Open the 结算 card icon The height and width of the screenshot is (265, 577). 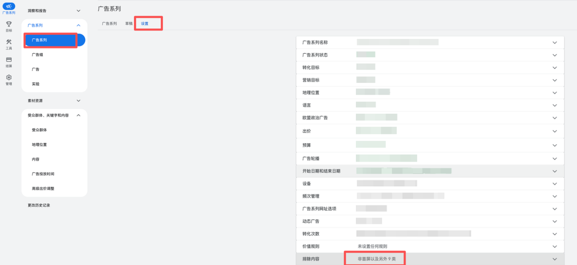coord(9,60)
